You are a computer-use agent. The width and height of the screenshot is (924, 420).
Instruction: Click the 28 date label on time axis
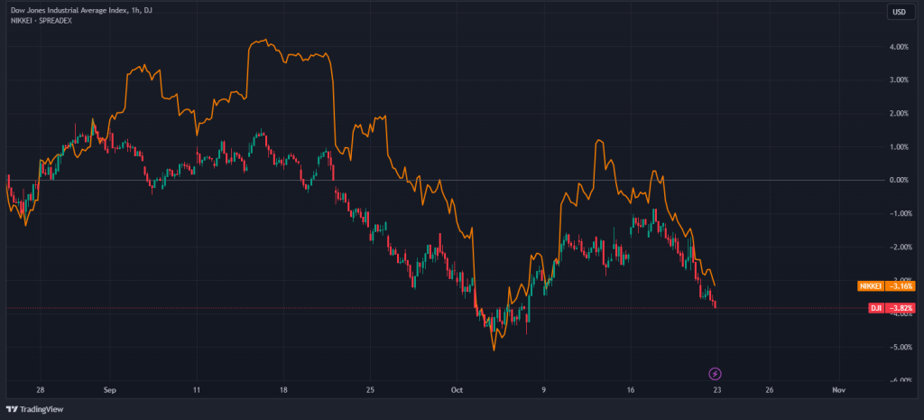coord(40,390)
